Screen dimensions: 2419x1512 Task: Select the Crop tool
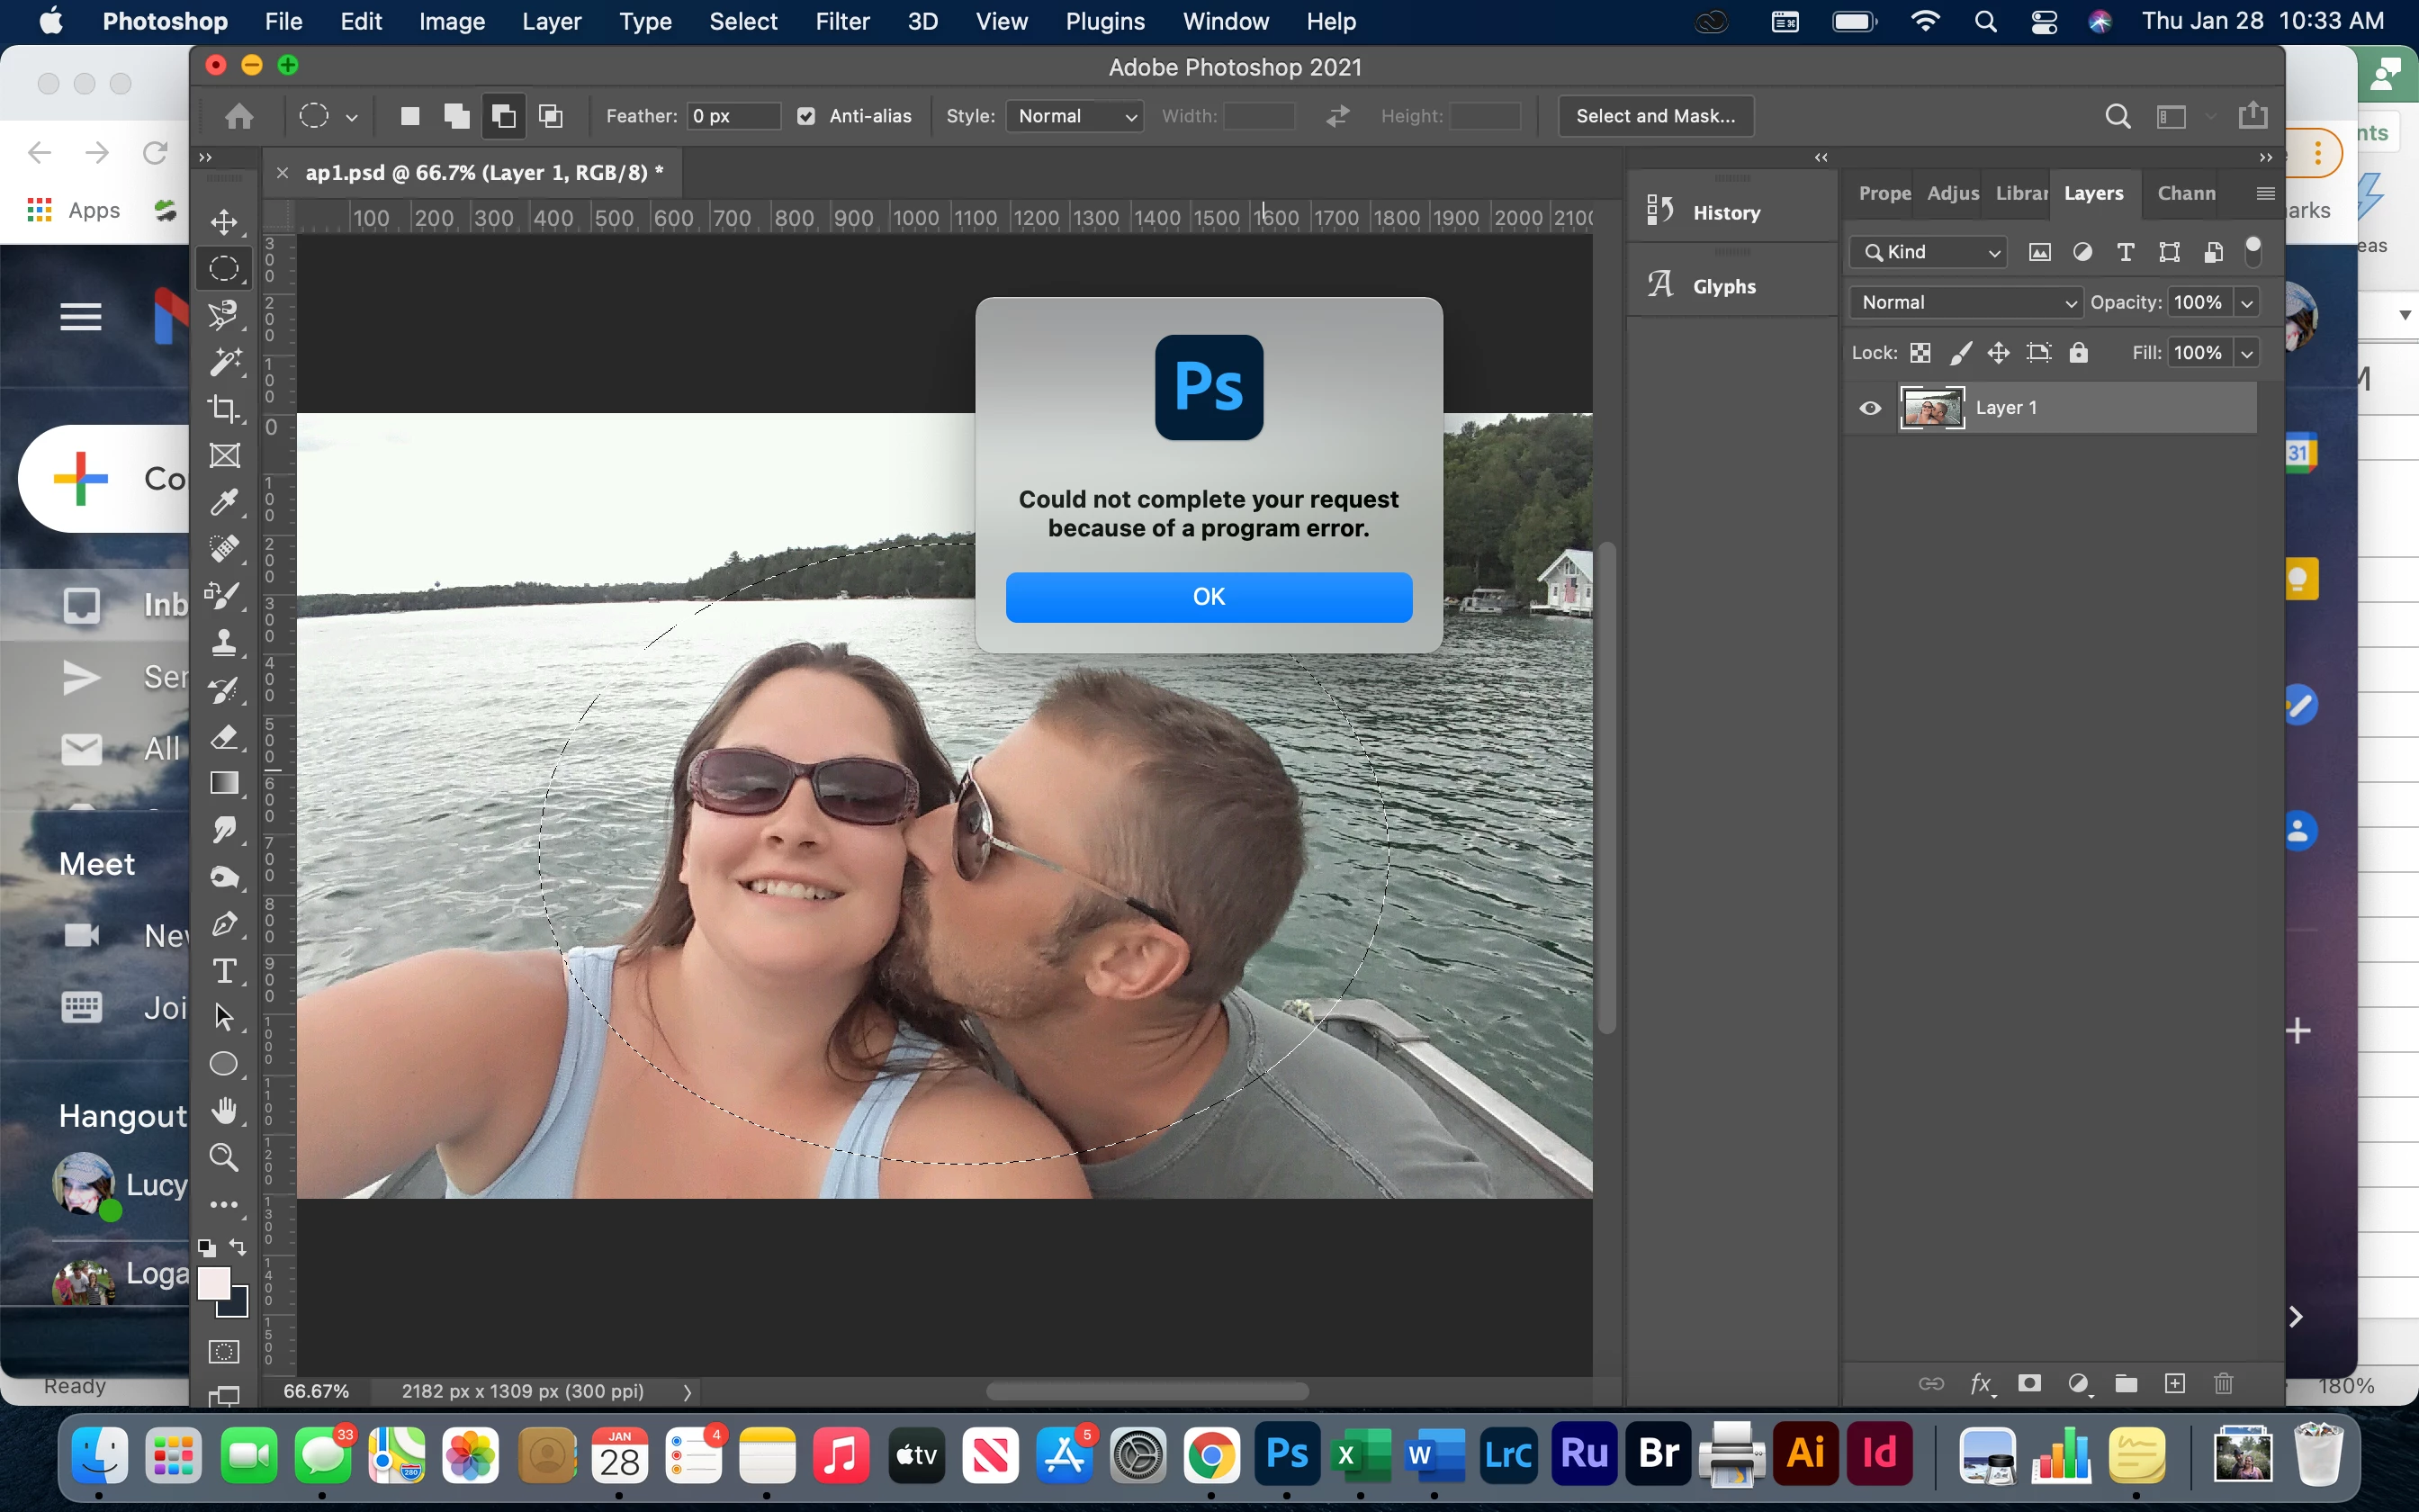(x=224, y=408)
